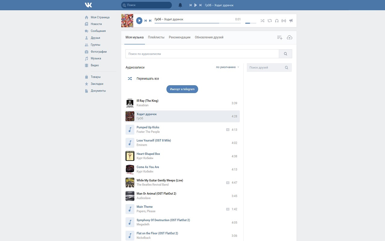Upload an audio file via cloud icon
Image resolution: width=385 pixels, height=241 pixels.
(290, 38)
